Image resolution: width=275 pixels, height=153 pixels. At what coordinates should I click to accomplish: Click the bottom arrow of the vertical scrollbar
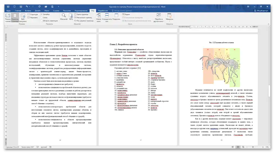point(269,144)
